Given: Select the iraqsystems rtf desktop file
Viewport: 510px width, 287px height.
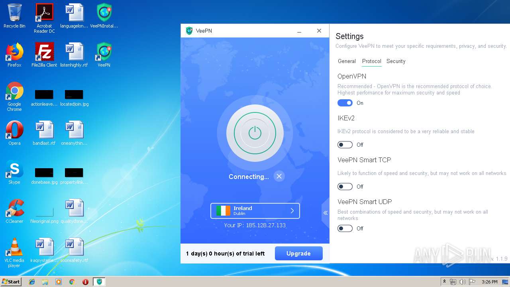Looking at the screenshot, I should (x=44, y=250).
